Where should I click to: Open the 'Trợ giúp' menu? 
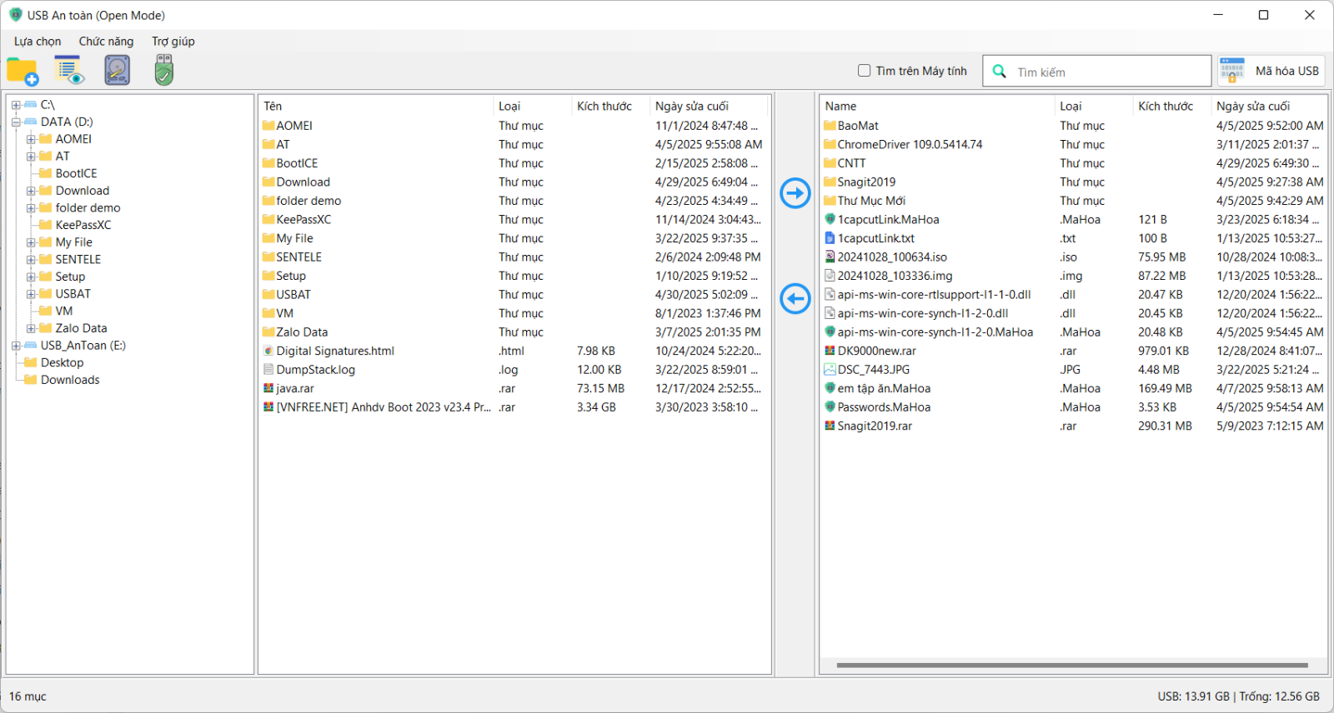pos(173,42)
